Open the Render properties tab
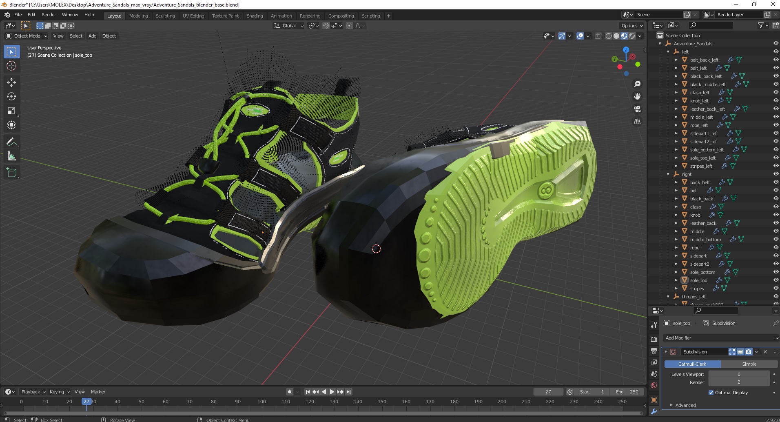780x422 pixels. (654, 339)
